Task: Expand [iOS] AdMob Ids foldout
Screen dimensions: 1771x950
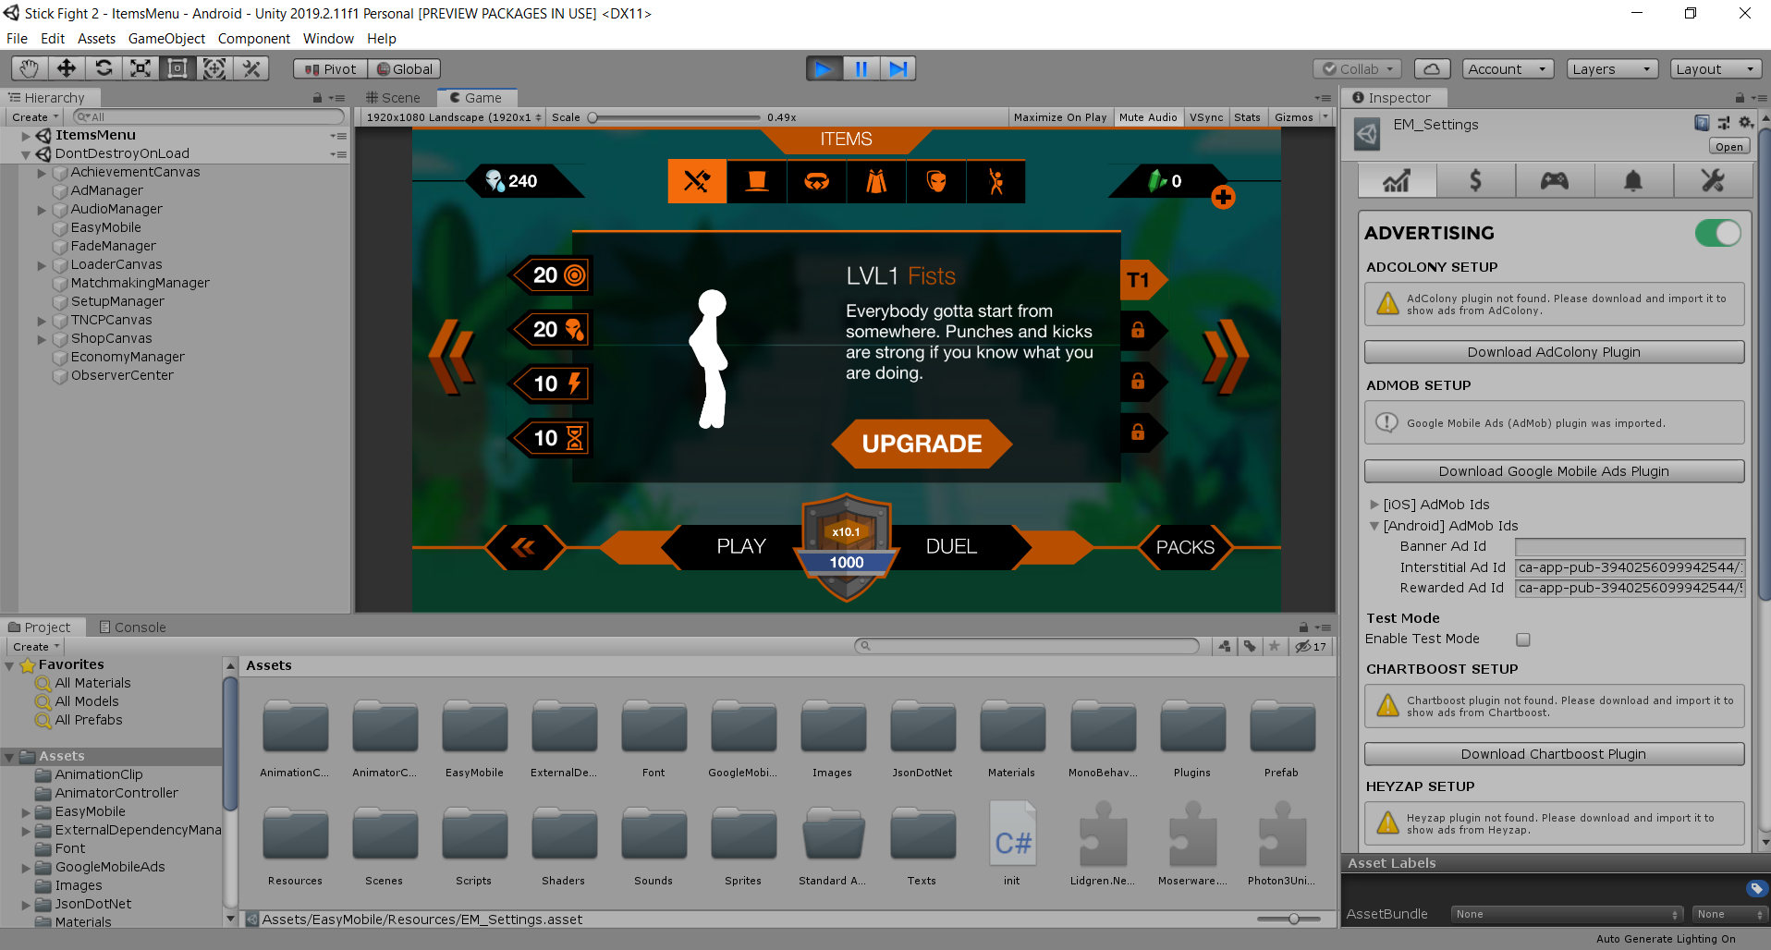Action: 1374,505
